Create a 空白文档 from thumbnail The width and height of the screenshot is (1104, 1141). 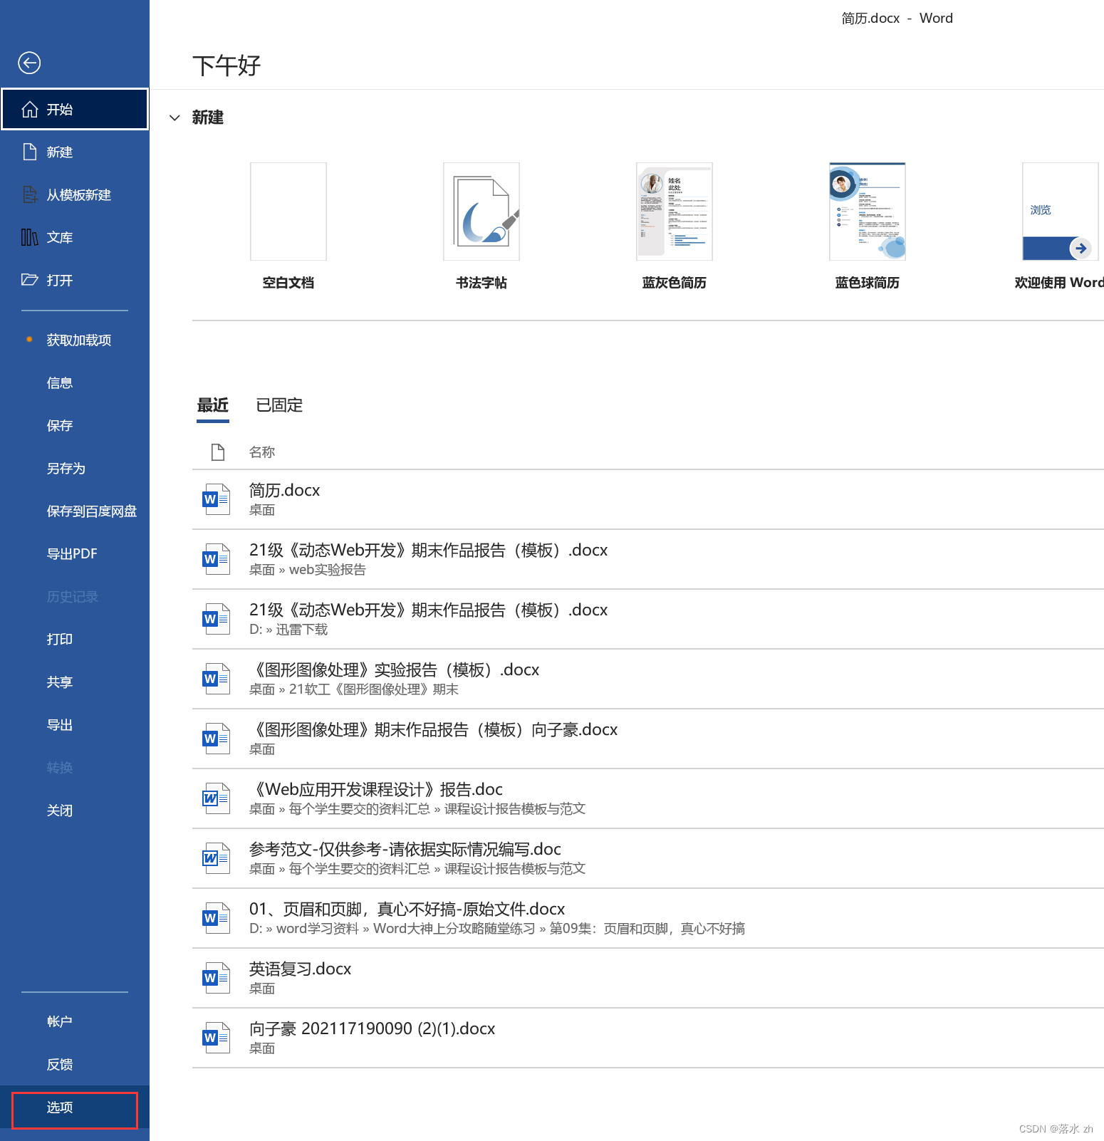288,212
